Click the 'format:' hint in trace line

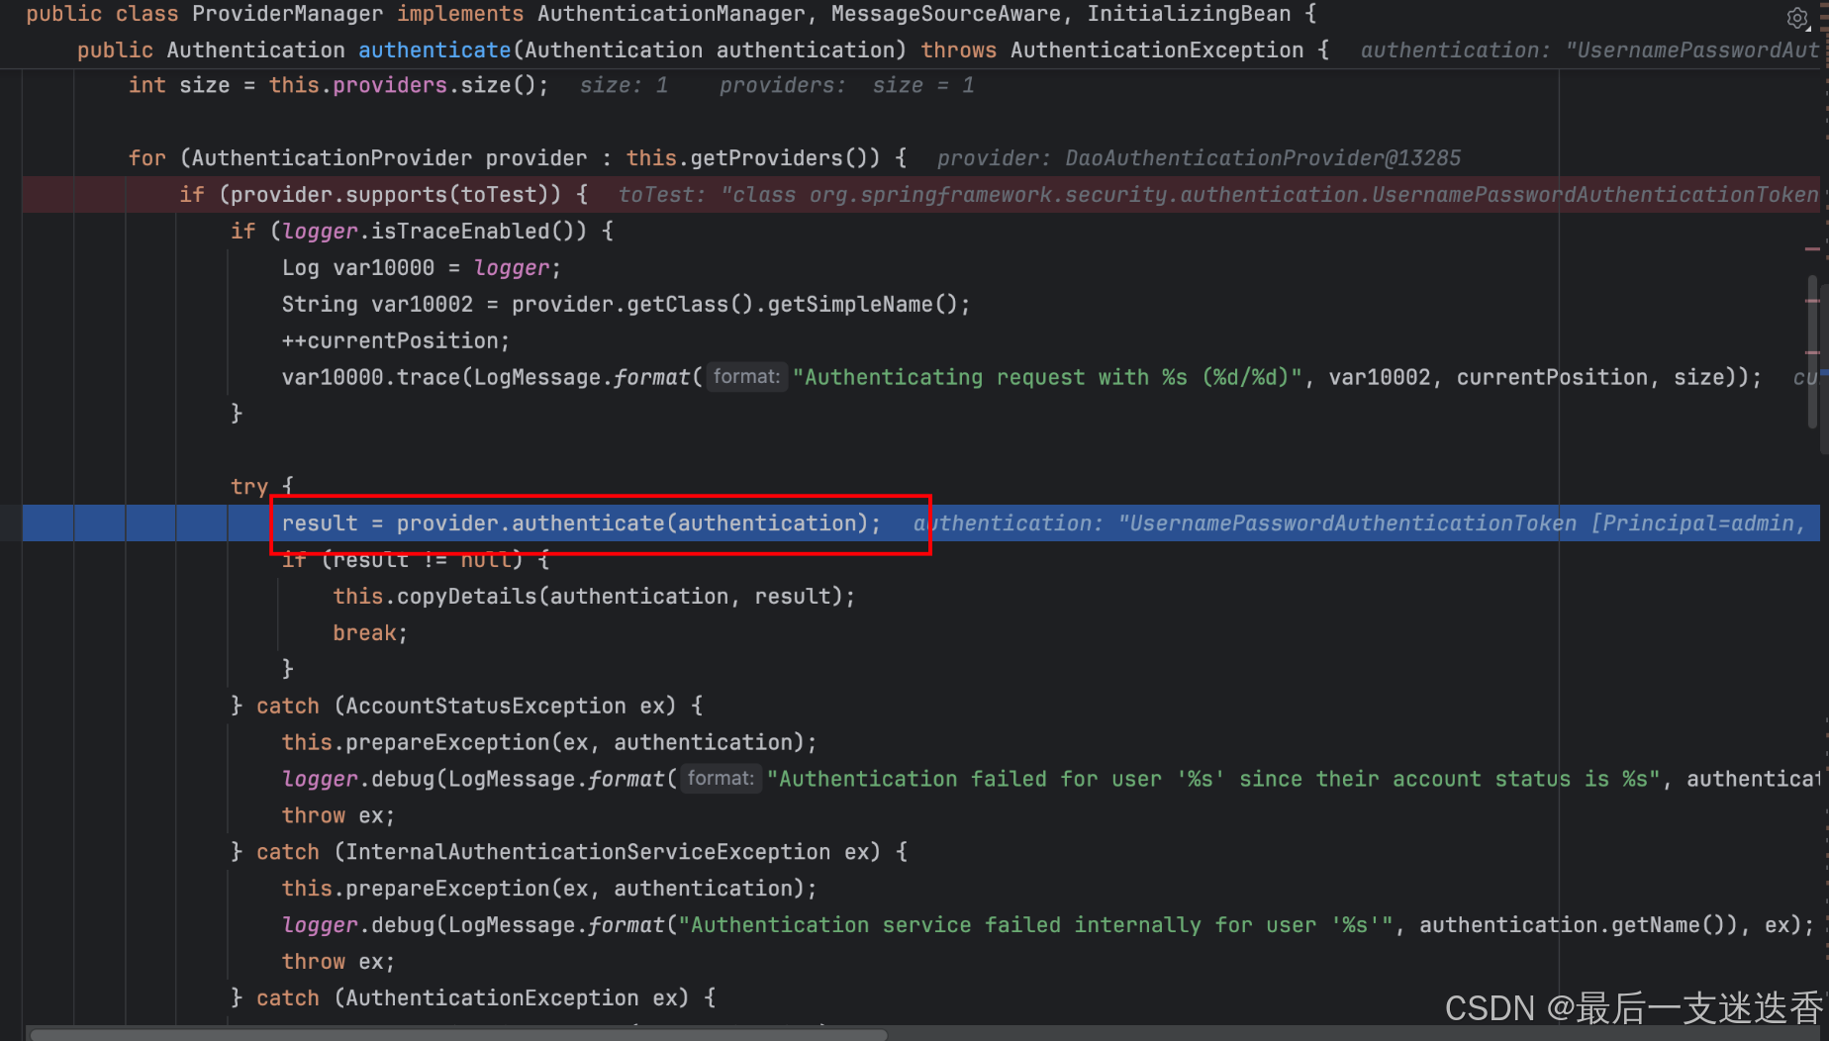746,376
